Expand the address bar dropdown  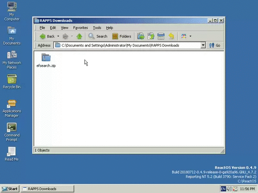pos(203,45)
